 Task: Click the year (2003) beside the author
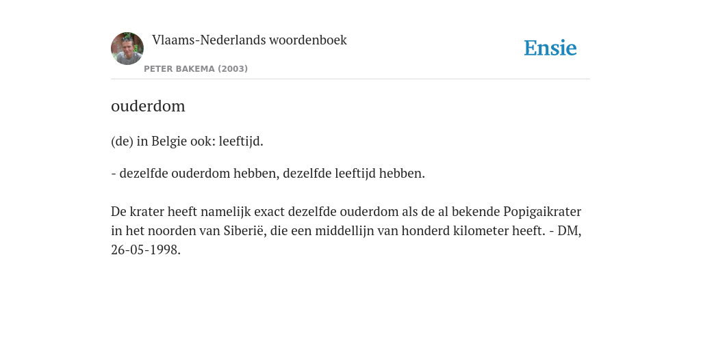click(233, 69)
